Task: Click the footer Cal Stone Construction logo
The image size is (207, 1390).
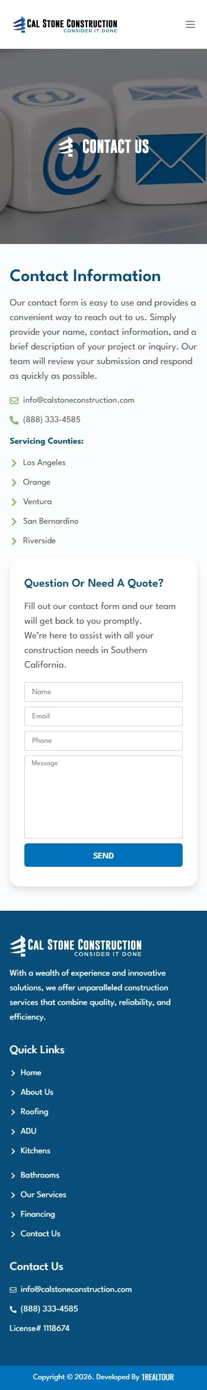Action: (x=75, y=946)
